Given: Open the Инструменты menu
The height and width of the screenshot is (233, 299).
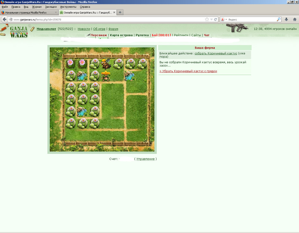Looking at the screenshot, I should pos(68,7).
